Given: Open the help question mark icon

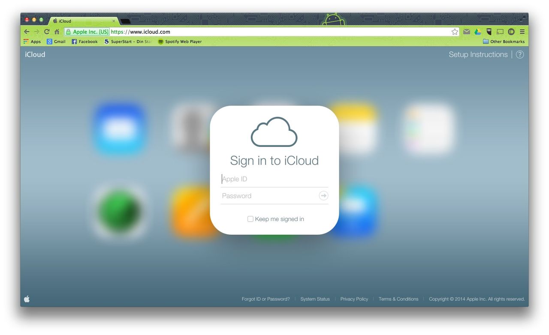Looking at the screenshot, I should coord(520,54).
